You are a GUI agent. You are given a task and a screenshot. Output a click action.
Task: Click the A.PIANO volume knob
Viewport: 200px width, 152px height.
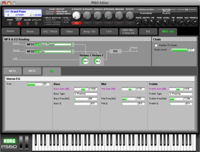click(76, 15)
